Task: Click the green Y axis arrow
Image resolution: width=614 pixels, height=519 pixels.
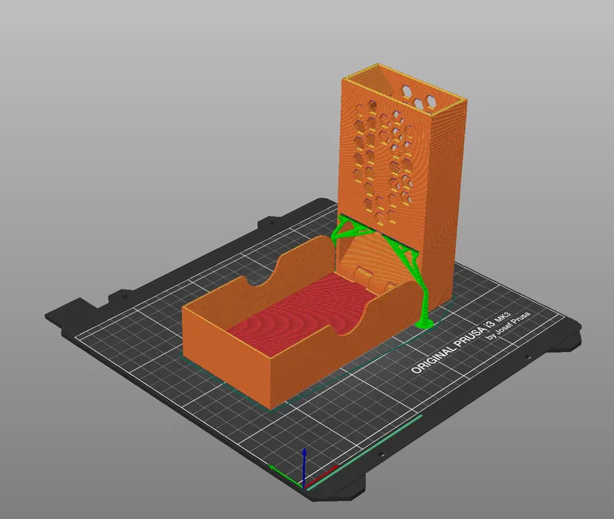Action: coord(285,474)
